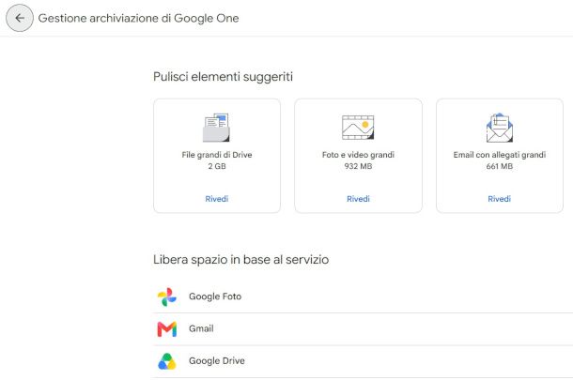Viewport: 573px width, 380px height.
Task: Open the Gmail service row
Action: [363, 329]
